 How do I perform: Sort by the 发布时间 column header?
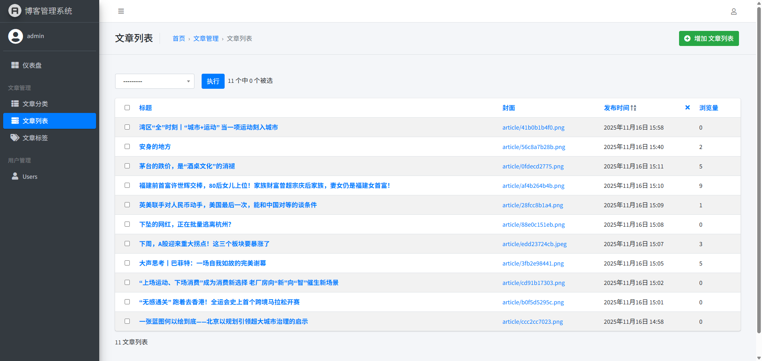pyautogui.click(x=617, y=108)
